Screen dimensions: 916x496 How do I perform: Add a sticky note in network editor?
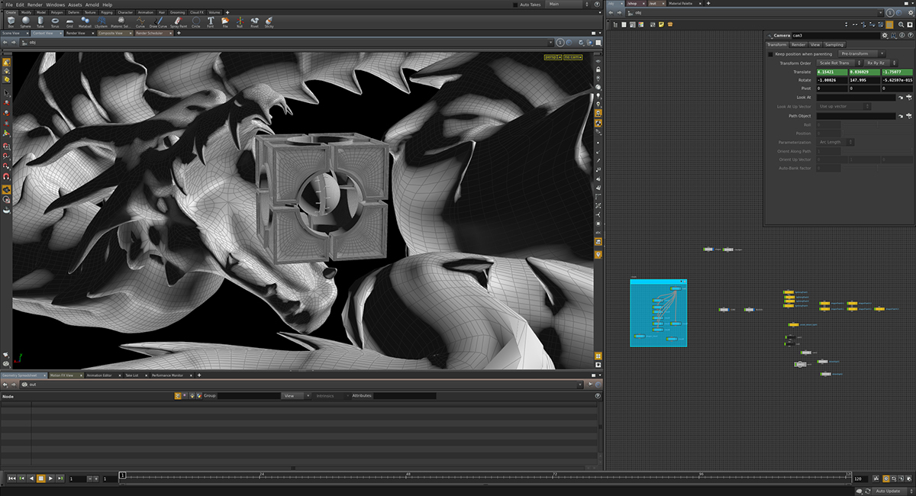coord(661,24)
